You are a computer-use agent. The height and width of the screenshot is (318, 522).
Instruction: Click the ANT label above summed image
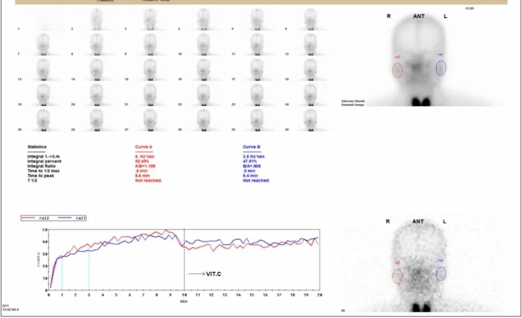pos(419,16)
